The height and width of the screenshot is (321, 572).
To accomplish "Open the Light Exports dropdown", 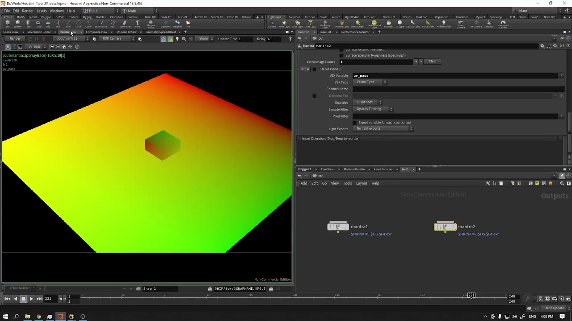I will (383, 129).
